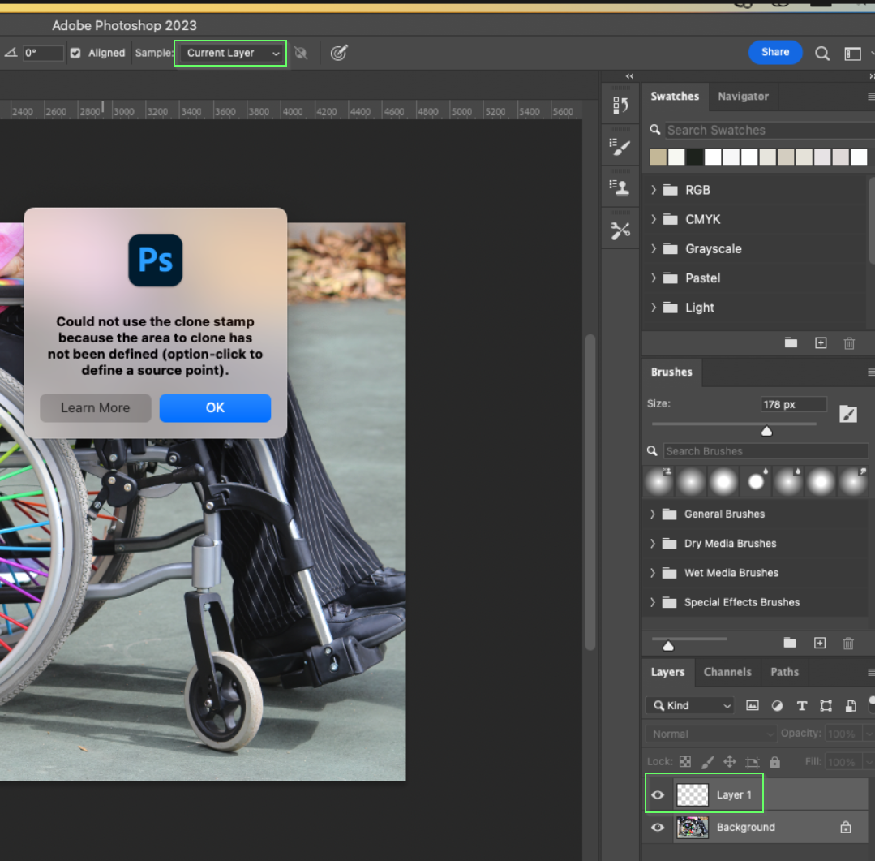
Task: Open the Clone Source panel
Action: tap(620, 187)
